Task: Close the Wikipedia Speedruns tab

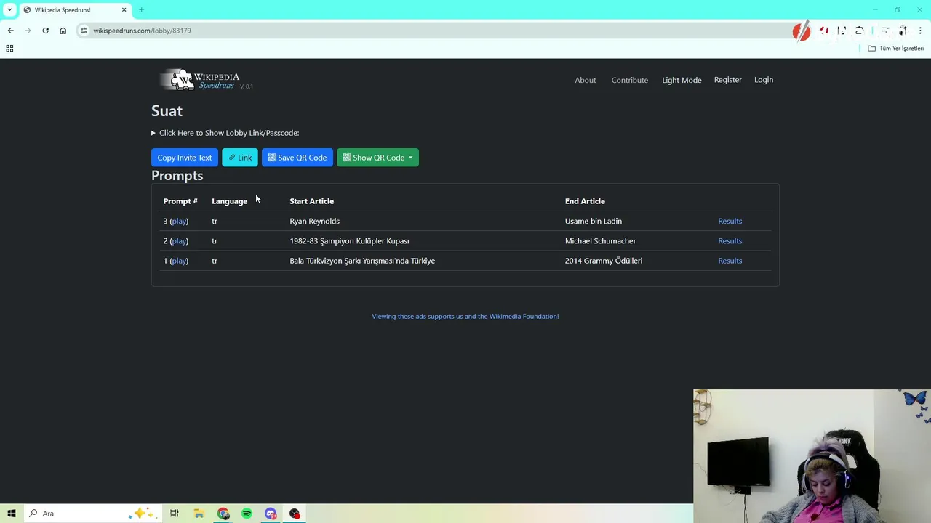Action: point(124,9)
